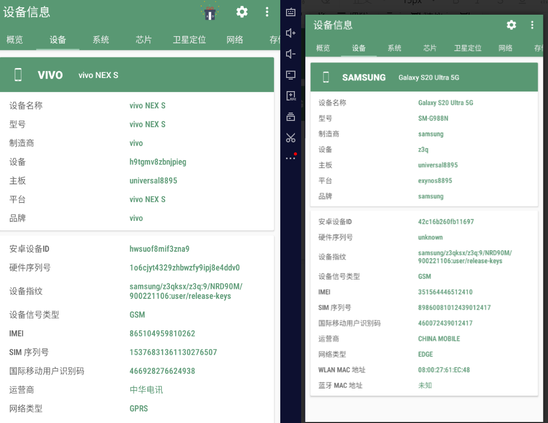
Task: Click carrier value CHINA MOBILE
Action: pyautogui.click(x=439, y=339)
